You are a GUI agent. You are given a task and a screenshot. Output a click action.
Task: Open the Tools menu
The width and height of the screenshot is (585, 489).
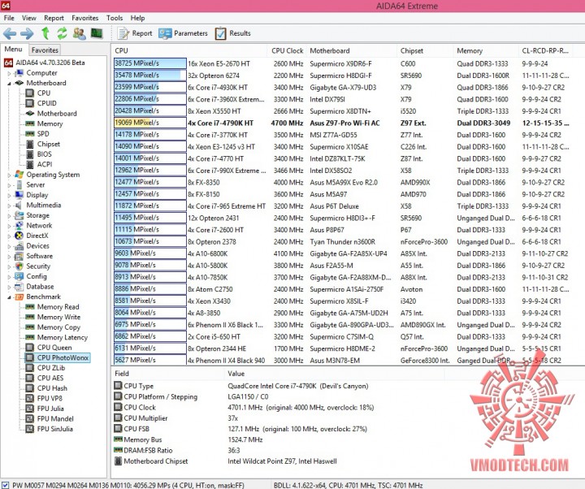click(115, 18)
